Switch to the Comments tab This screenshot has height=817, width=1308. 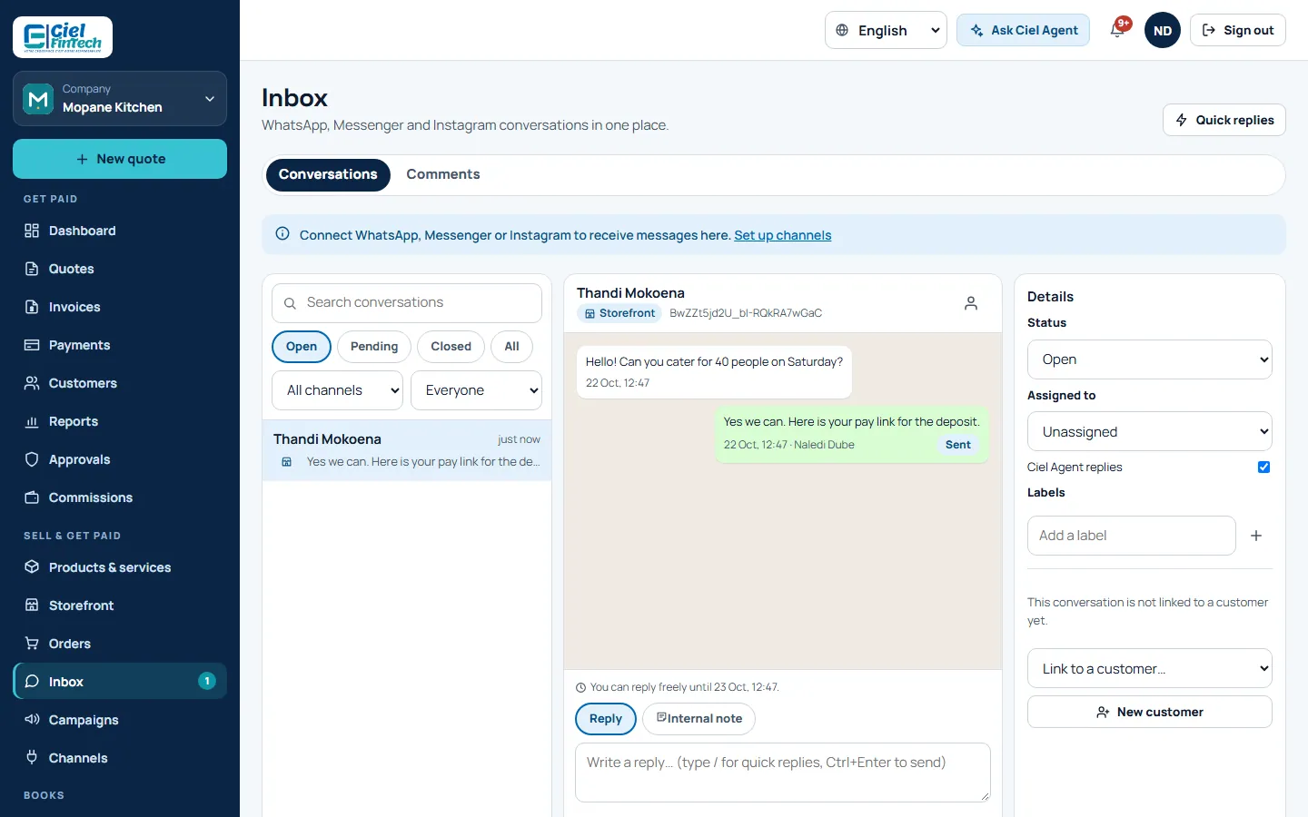443,174
